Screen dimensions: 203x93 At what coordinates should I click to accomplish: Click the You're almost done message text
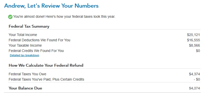coord(64,17)
